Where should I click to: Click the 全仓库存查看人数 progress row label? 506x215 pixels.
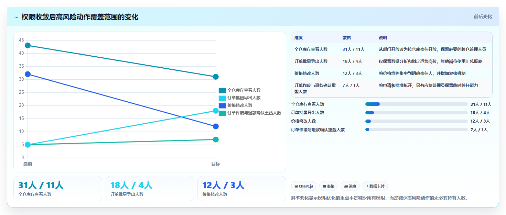click(308, 104)
